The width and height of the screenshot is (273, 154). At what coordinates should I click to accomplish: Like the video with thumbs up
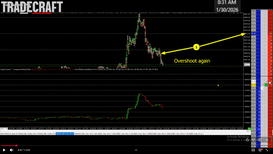(x=247, y=140)
